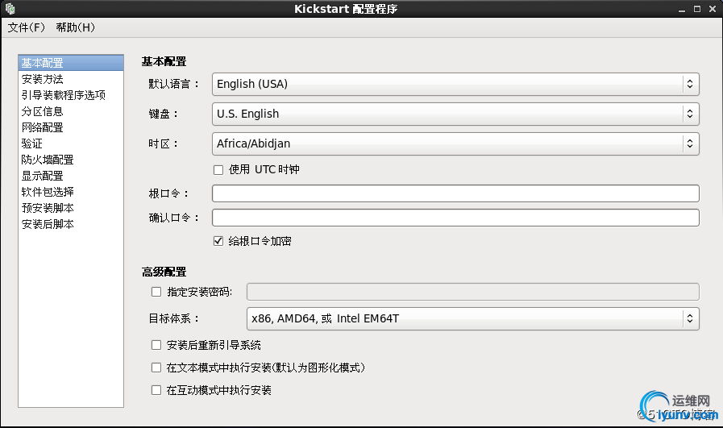This screenshot has width=723, height=428.
Task: Open 网络配置 in the sidebar
Action: (x=71, y=127)
